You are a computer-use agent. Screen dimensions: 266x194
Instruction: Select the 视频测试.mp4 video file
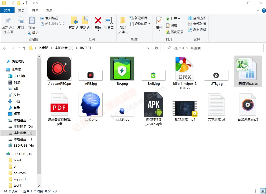pos(185,111)
